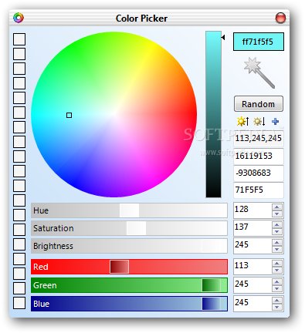305x333 pixels.
Task: Decrease the Hue value with its down arrow
Action: pos(277,214)
